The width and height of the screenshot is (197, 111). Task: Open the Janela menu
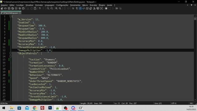(x=110, y=5)
